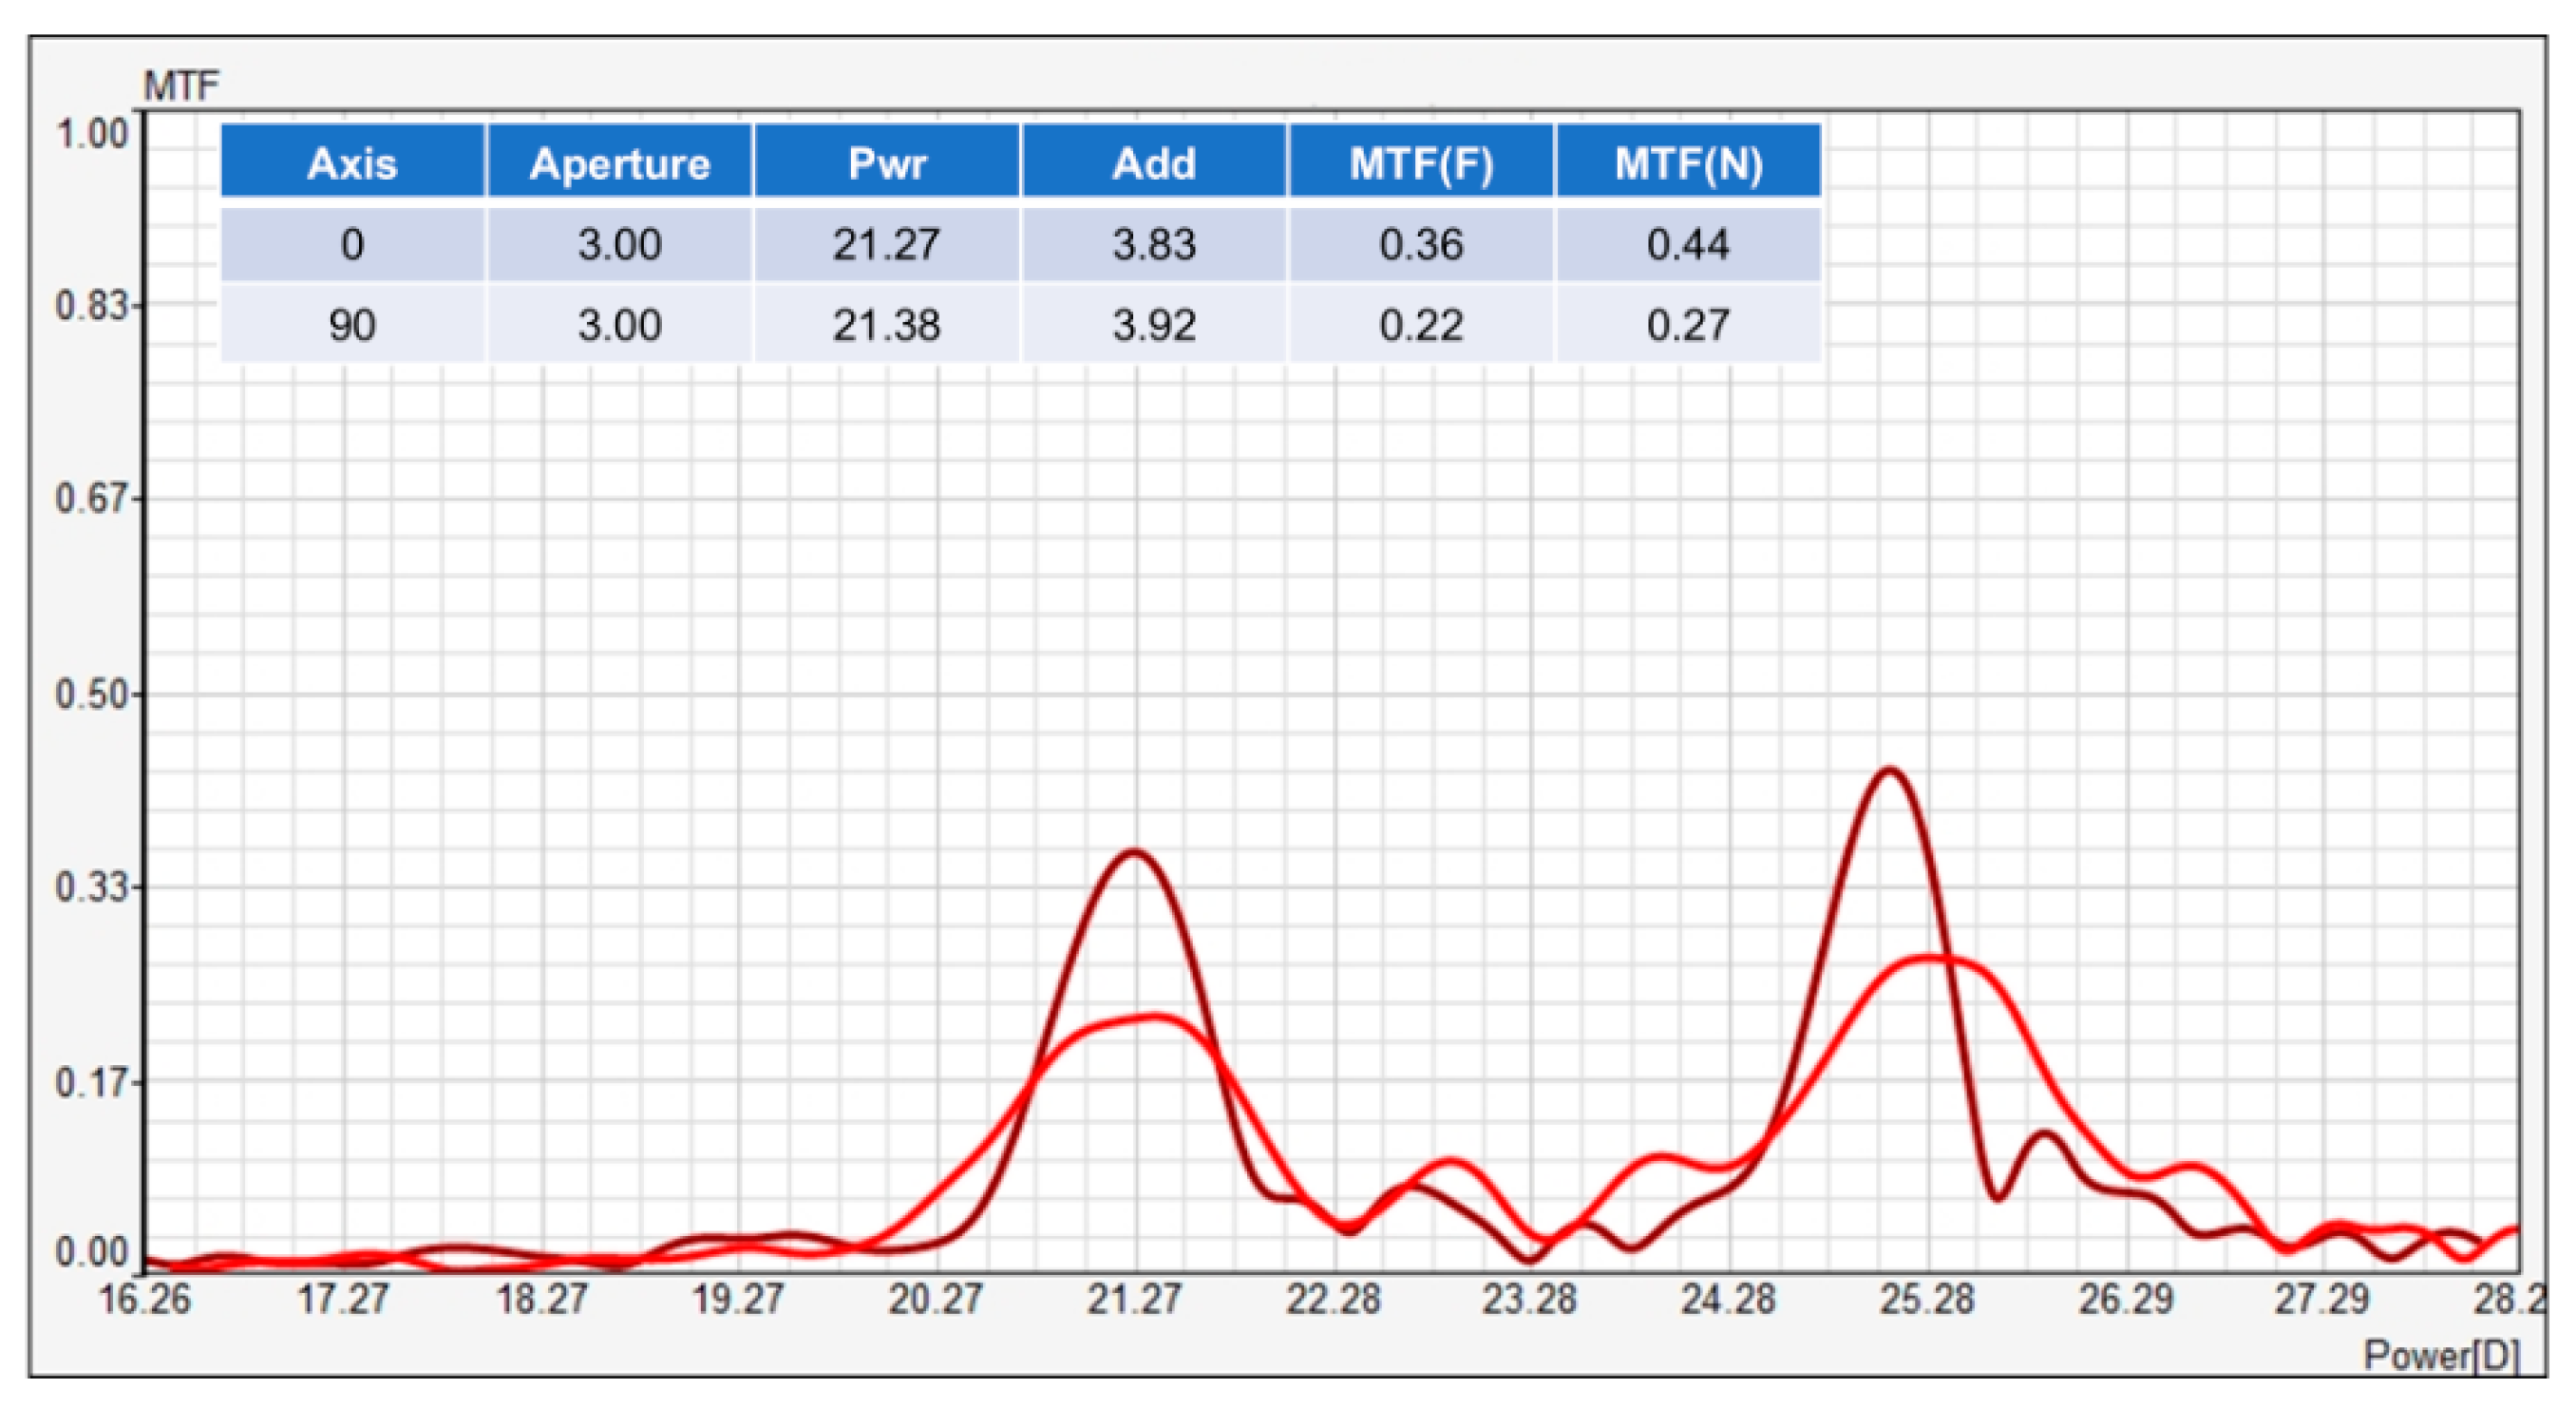Click the 0.44 MTF(N) value cell
Screen dimensions: 2576x1408
tap(1688, 244)
